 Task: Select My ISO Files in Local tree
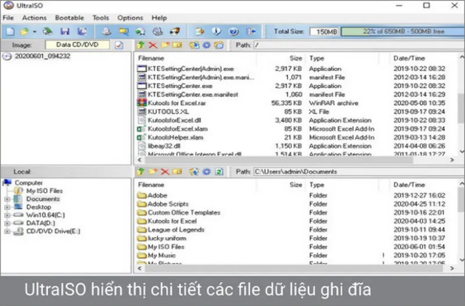point(45,191)
